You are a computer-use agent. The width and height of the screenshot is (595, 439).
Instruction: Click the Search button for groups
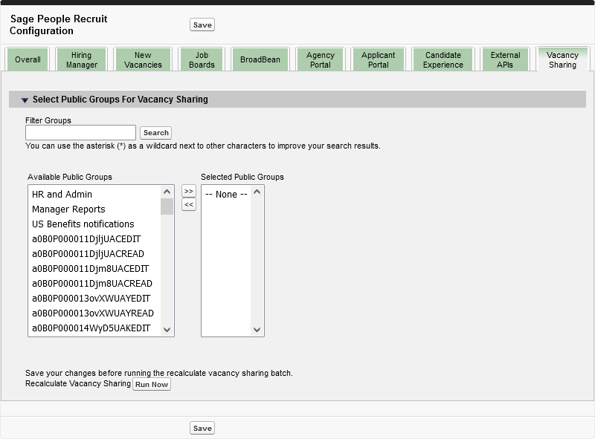coord(156,133)
